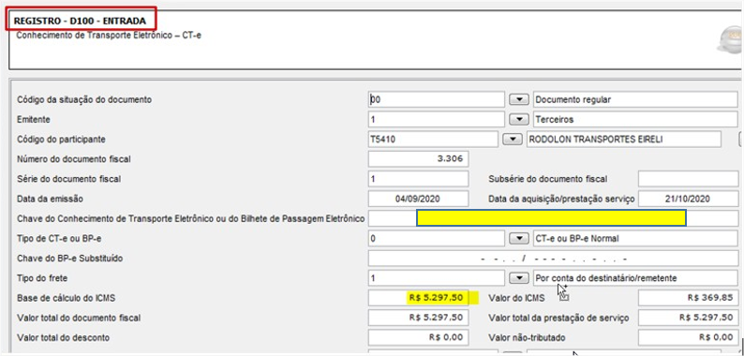Click the Base de cálculo do ICMS field
Image resolution: width=744 pixels, height=356 pixels.
[x=419, y=298]
